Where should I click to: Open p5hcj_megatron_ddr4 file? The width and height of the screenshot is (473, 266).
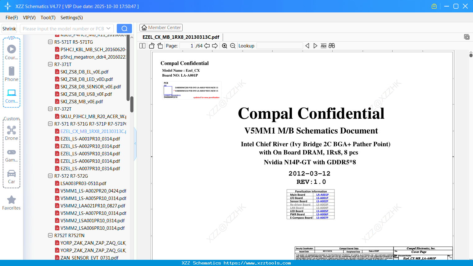coord(90,57)
